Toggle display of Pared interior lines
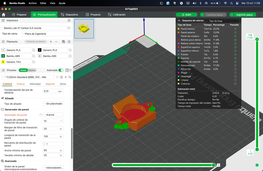This screenshot has height=171, width=263. click(x=235, y=29)
